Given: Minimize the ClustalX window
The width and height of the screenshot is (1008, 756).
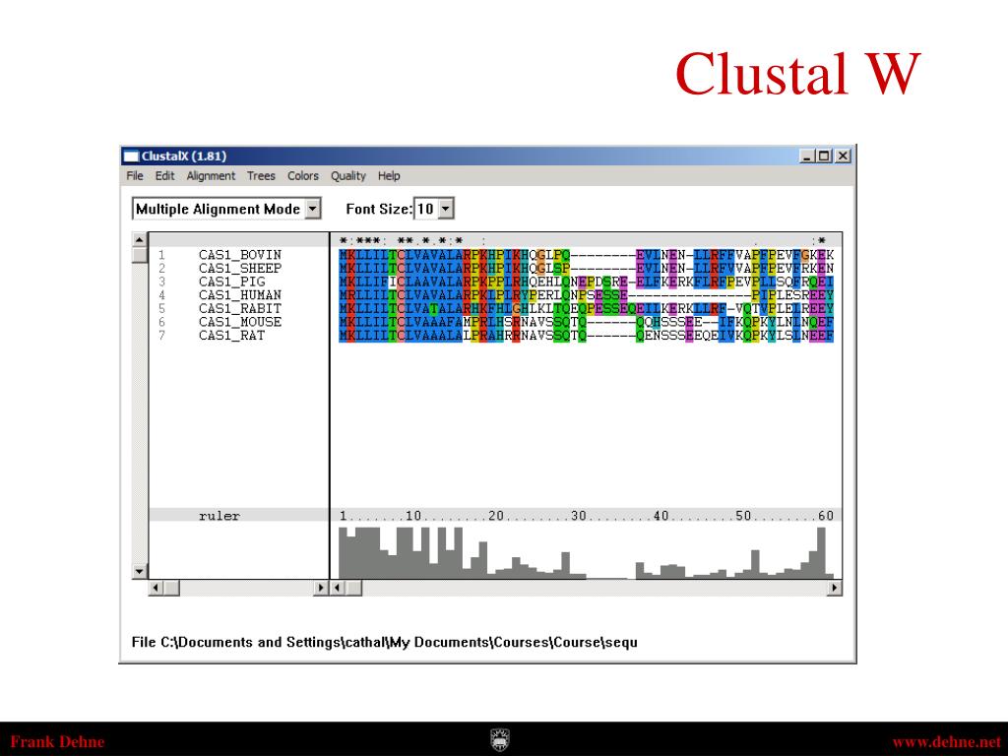Looking at the screenshot, I should pos(807,156).
